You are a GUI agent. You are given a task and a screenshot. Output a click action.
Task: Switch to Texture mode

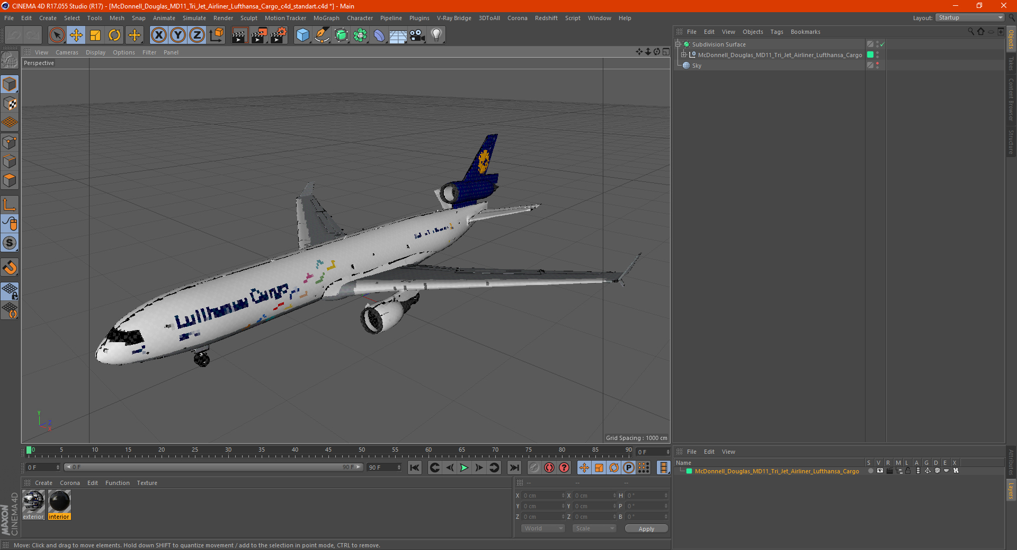[x=10, y=104]
